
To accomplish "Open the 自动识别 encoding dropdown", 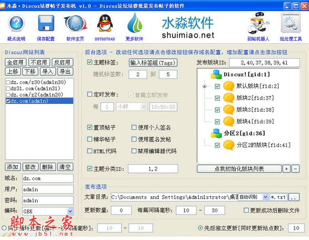I will tap(265, 197).
